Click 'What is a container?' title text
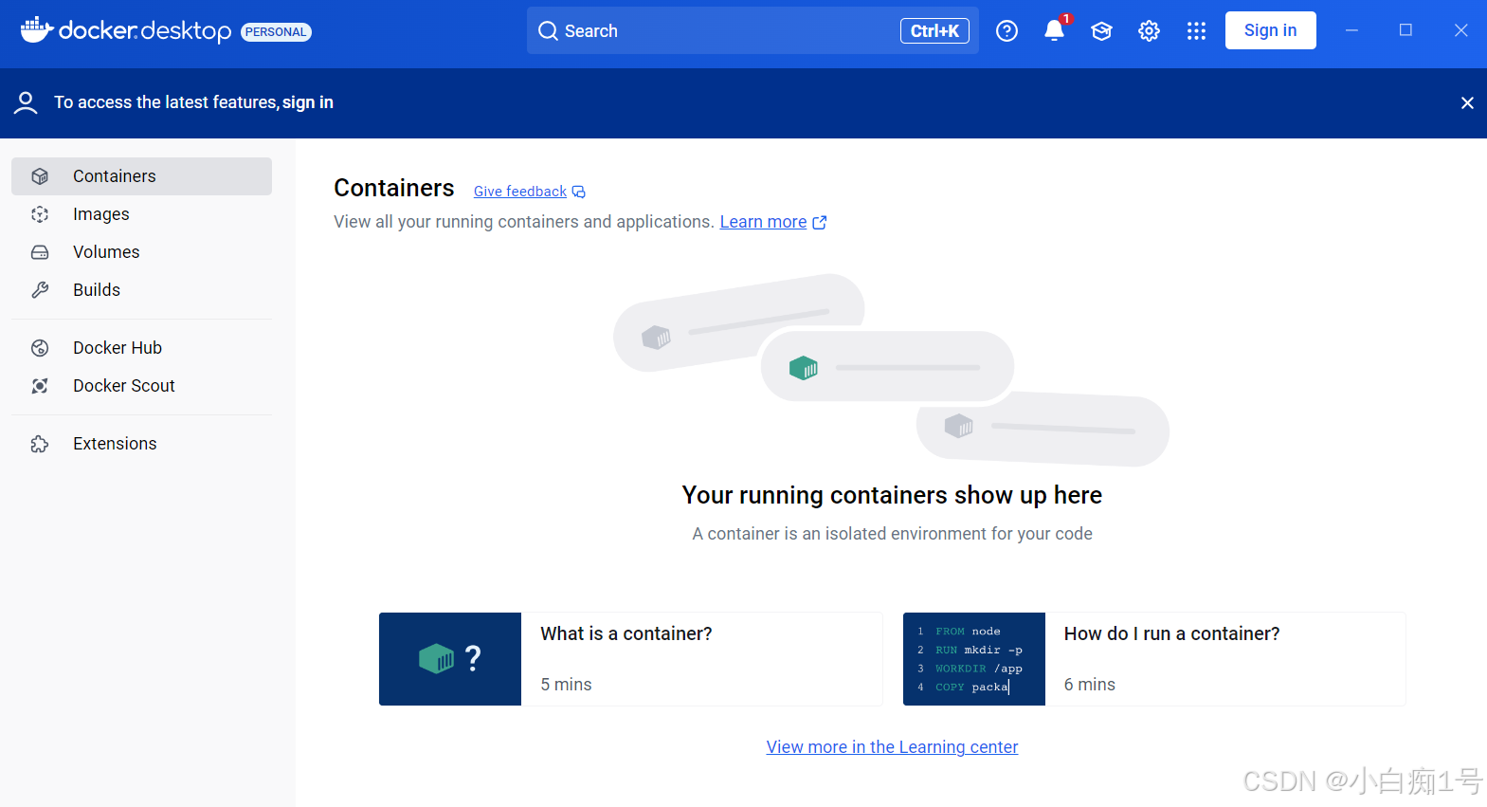 [x=626, y=633]
